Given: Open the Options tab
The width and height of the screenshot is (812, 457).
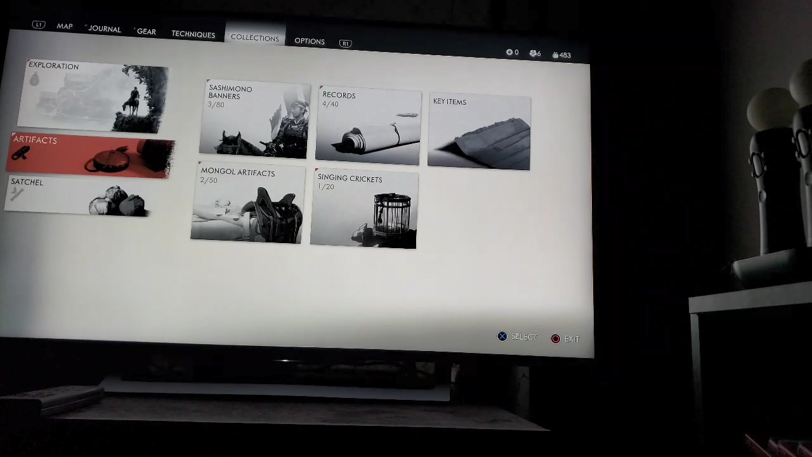Looking at the screenshot, I should (x=310, y=41).
